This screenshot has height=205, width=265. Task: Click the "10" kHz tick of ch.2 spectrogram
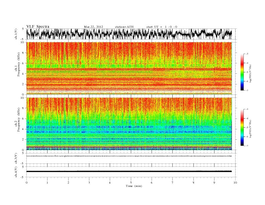[22, 98]
